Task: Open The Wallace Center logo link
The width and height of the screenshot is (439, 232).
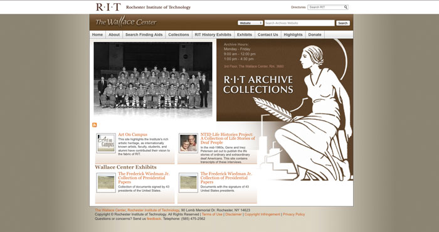Action: tap(126, 22)
